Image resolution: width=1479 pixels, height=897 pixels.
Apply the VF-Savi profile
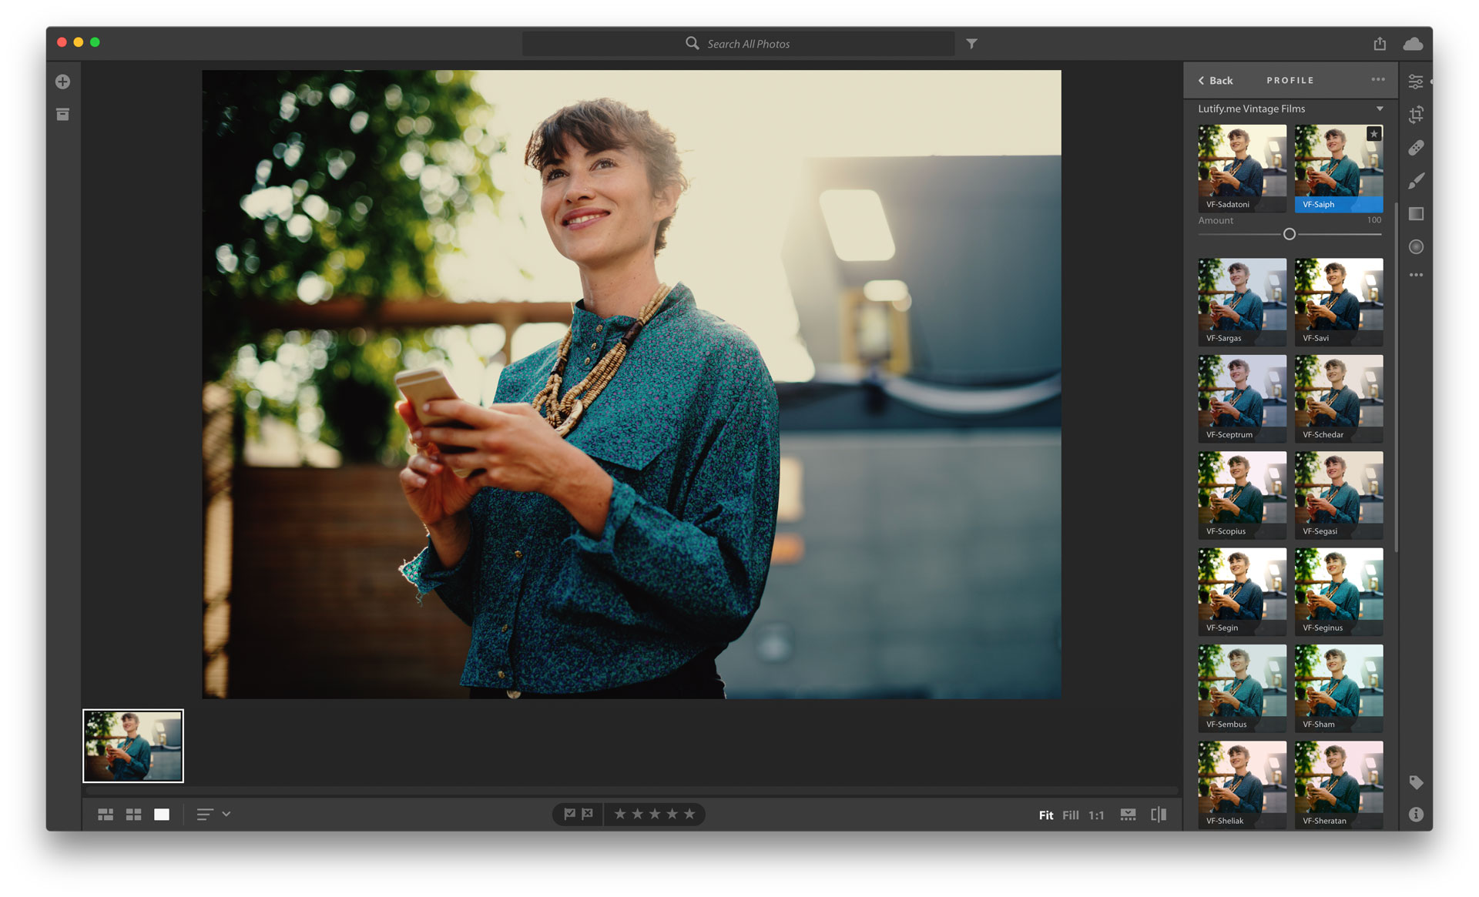coord(1339,302)
